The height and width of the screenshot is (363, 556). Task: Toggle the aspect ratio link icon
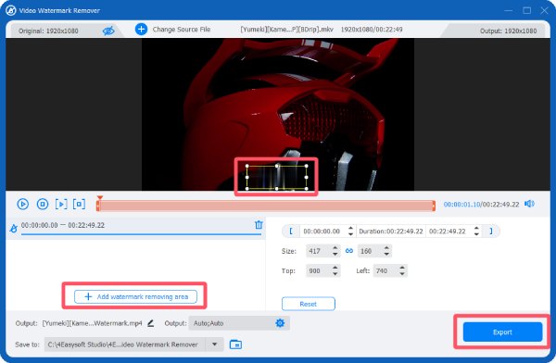click(x=349, y=251)
